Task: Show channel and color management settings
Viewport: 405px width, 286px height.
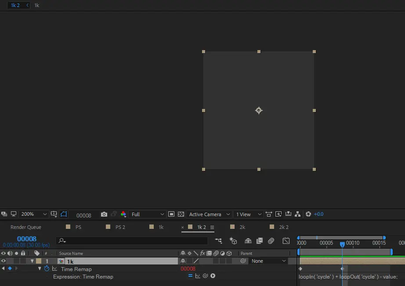Action: tap(123, 214)
